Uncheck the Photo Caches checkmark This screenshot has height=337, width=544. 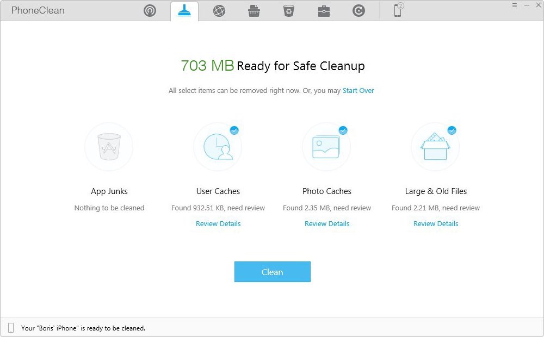point(343,130)
